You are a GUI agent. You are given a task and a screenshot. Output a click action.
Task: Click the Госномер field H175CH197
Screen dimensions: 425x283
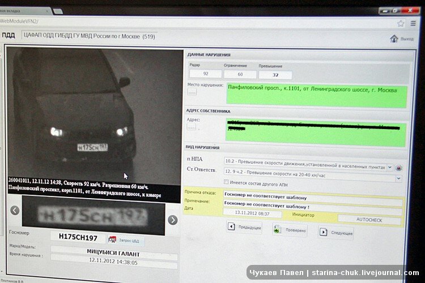click(x=78, y=237)
